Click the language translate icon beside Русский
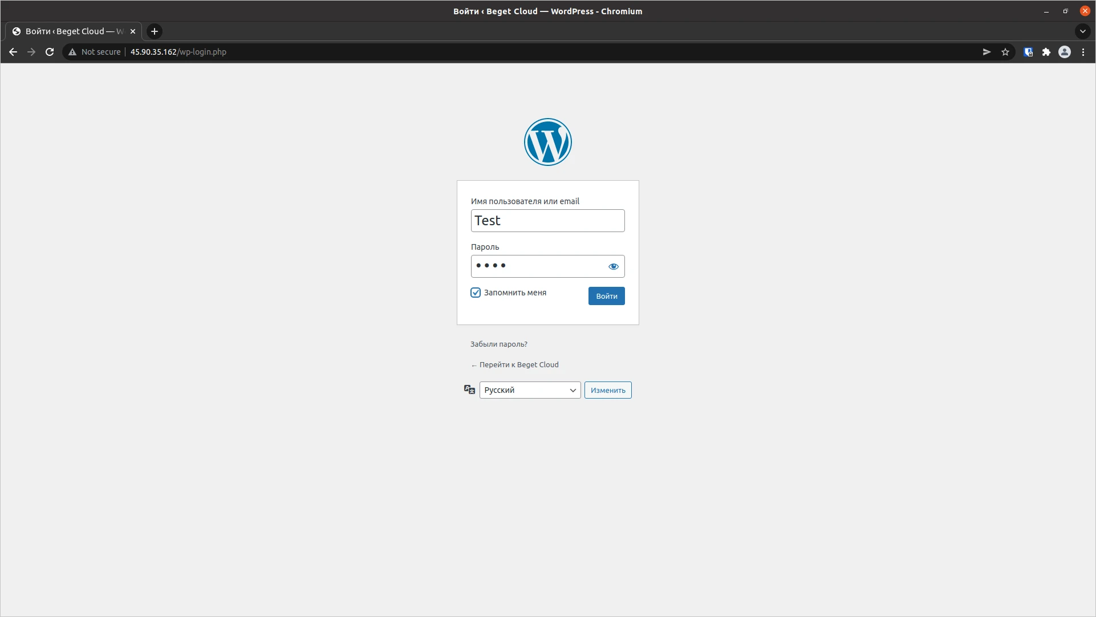Viewport: 1096px width, 617px height. (469, 389)
